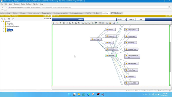The image size is (172, 97).
Task: Click the Search button in OntoGraf
Action: pos(131,20)
